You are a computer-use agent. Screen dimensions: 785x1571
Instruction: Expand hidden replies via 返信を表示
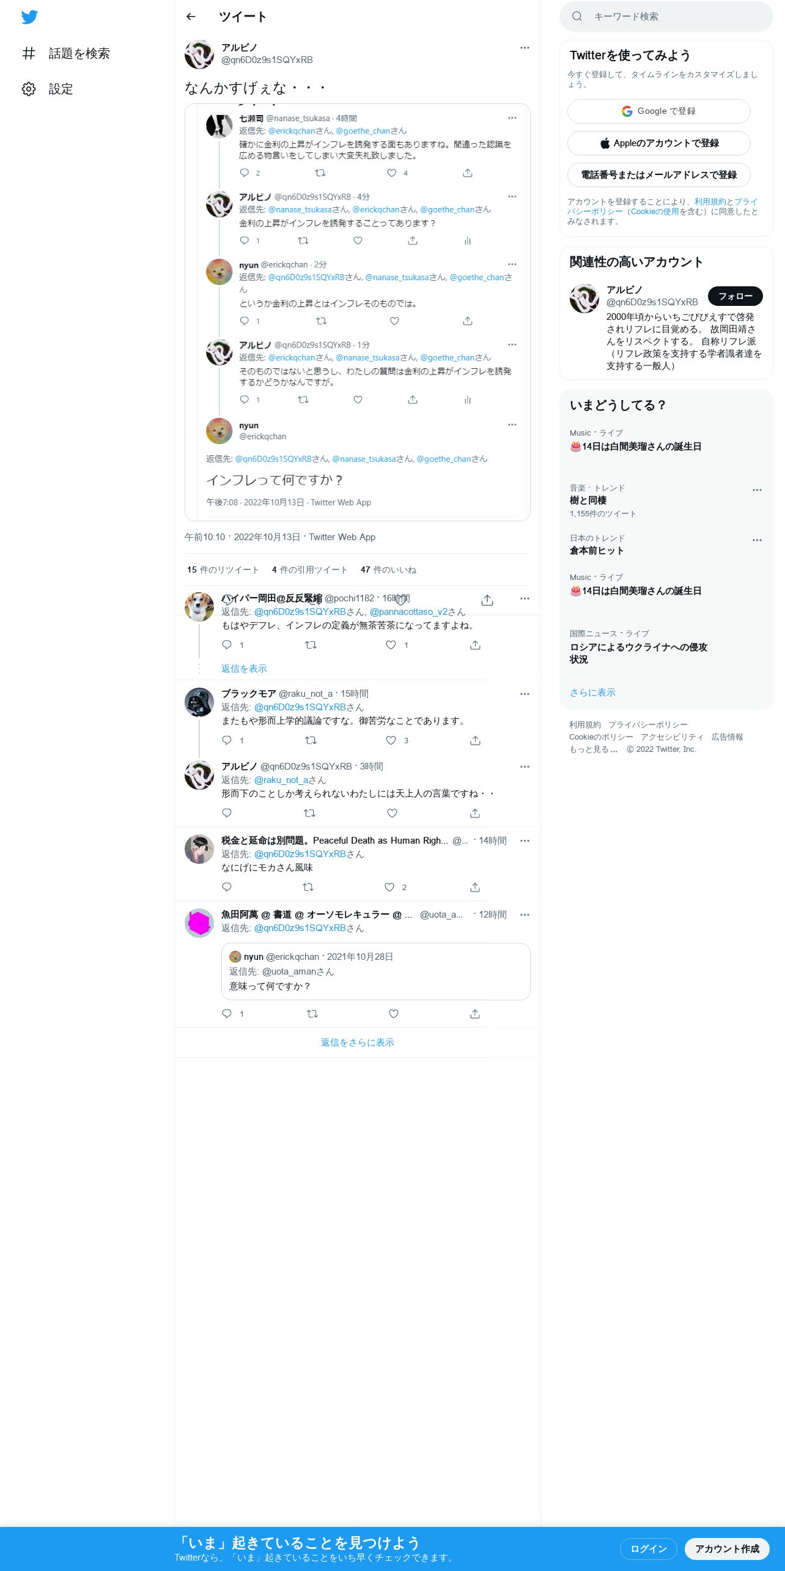(x=244, y=669)
